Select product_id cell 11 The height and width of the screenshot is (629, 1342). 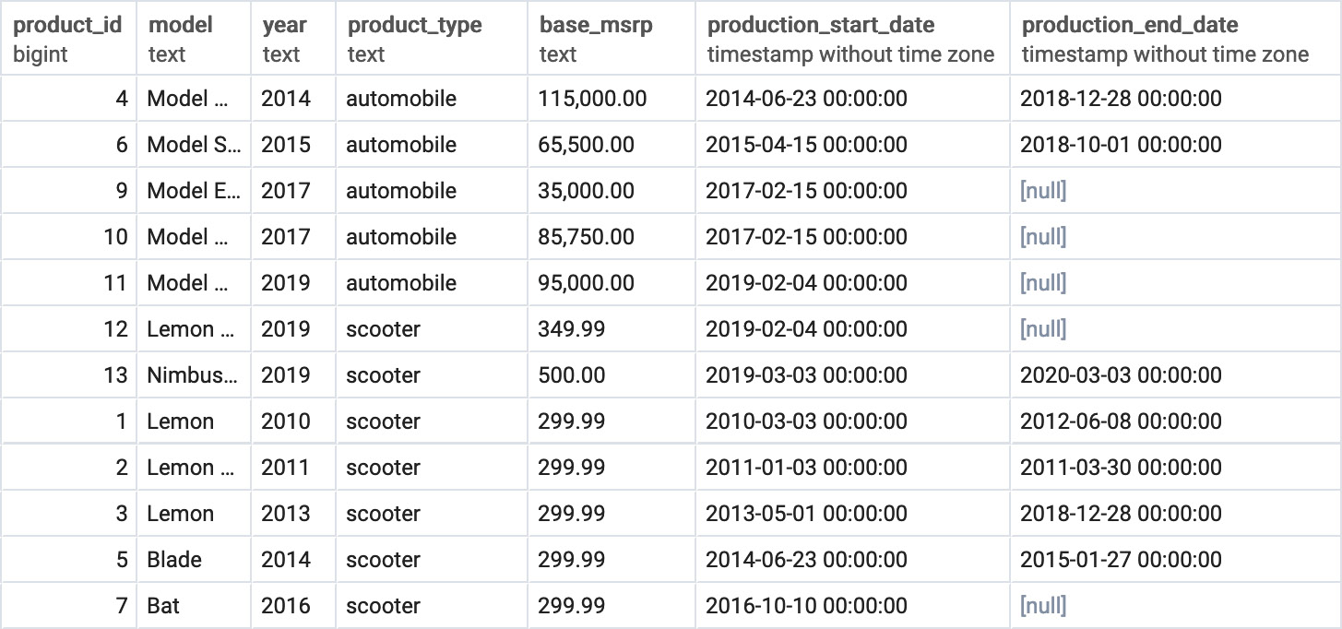(x=68, y=282)
